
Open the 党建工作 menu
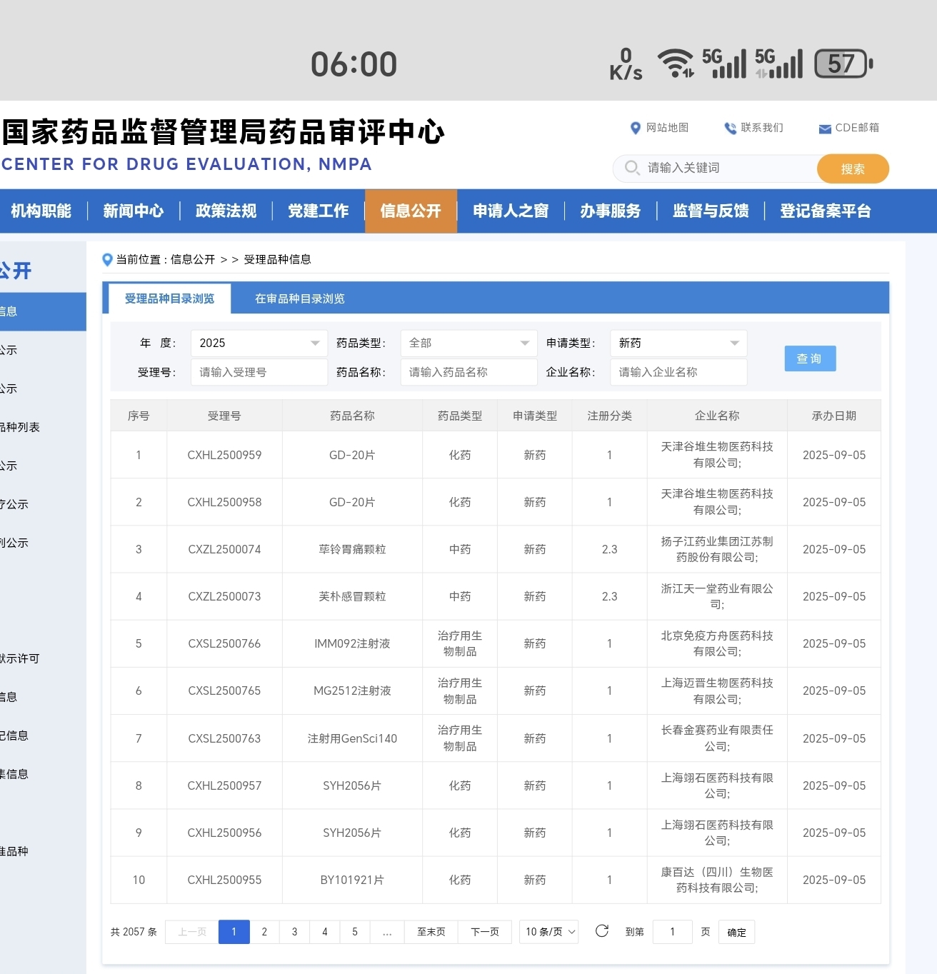click(319, 211)
